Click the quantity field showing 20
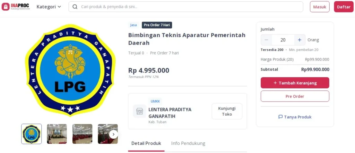The height and width of the screenshot is (153, 355). tap(283, 40)
